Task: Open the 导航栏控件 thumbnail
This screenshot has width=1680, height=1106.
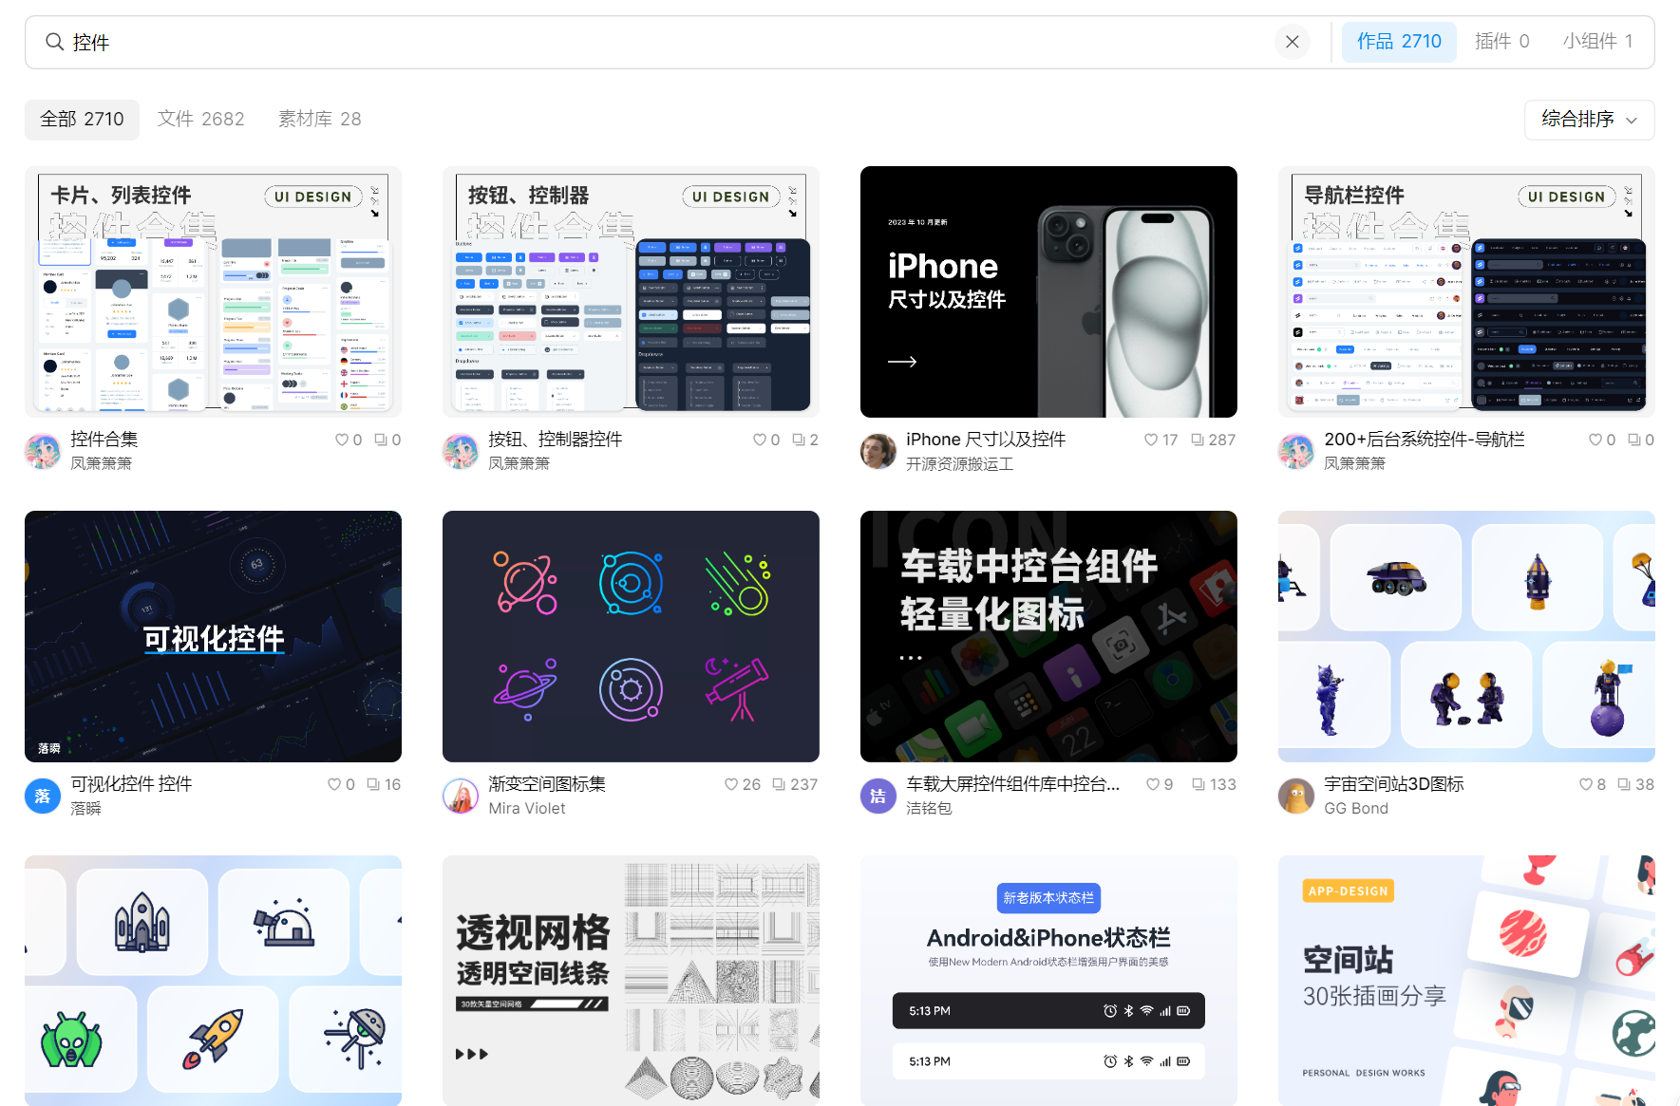Action: point(1466,291)
